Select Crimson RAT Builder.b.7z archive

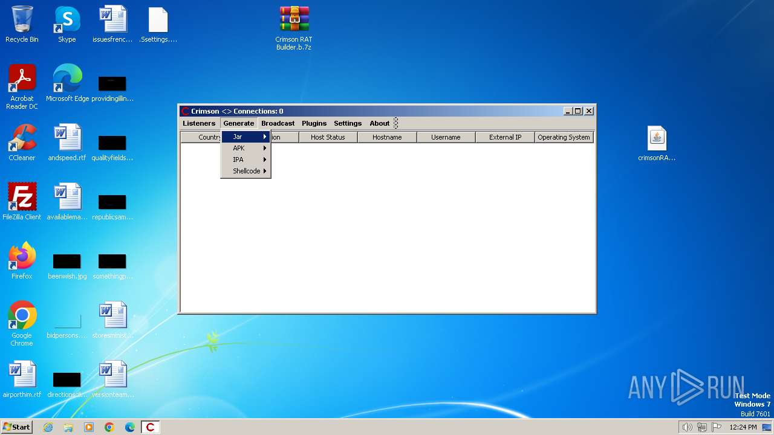point(294,28)
